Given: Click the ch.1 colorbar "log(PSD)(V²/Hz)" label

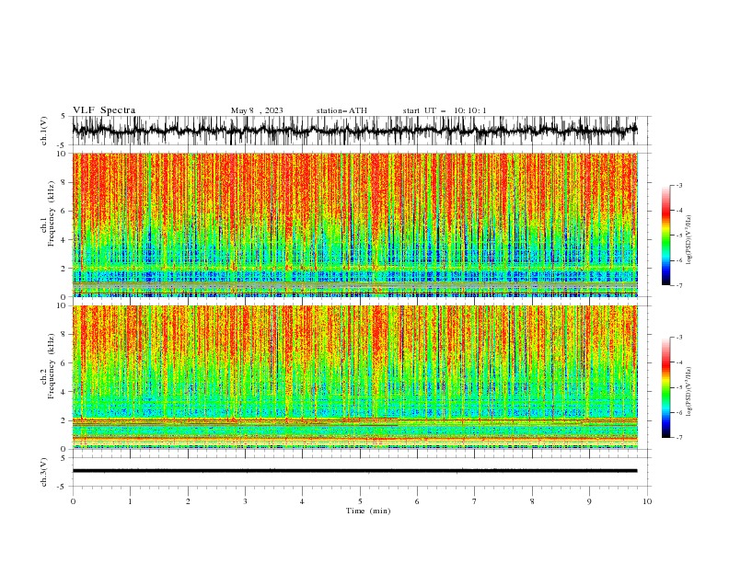Looking at the screenshot, I should (x=689, y=240).
